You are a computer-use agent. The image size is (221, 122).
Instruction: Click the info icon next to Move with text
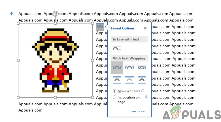143,91
